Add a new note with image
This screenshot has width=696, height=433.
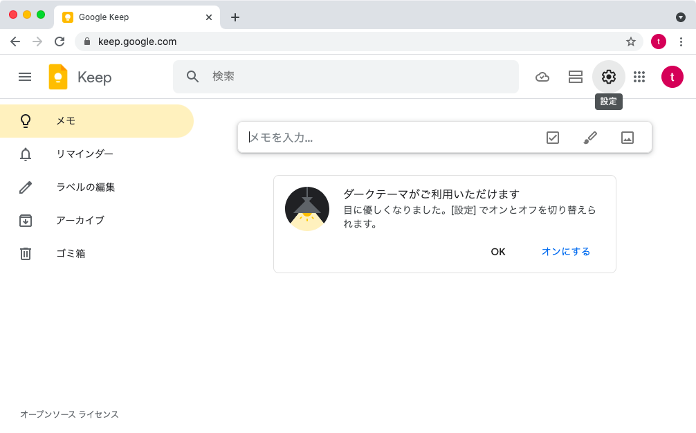[x=628, y=137]
